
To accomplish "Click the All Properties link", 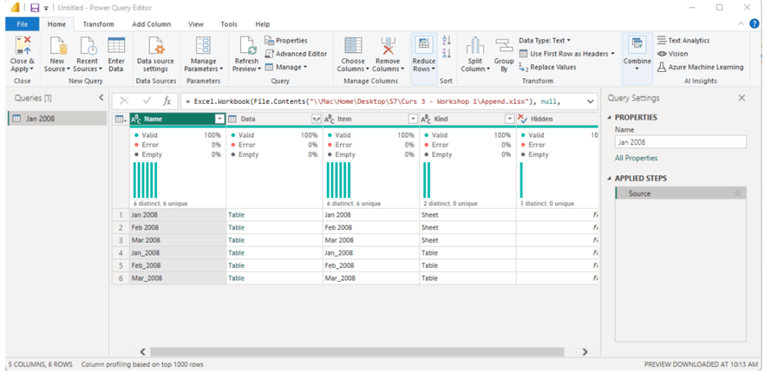I will tap(636, 158).
